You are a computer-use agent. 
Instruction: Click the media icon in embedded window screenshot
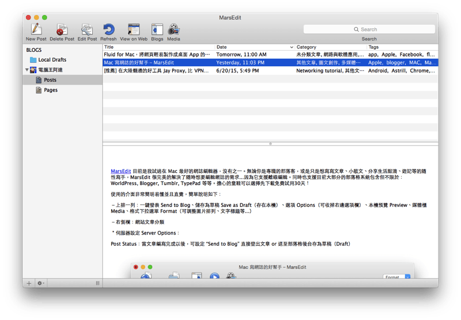pyautogui.click(x=231, y=276)
